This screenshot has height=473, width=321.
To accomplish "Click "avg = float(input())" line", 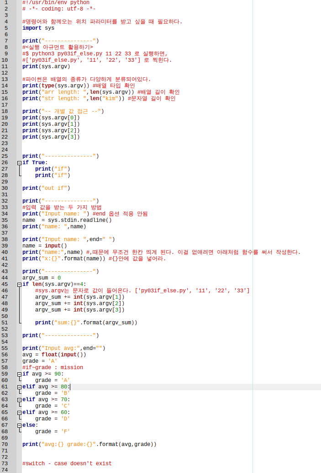I will [54, 355].
